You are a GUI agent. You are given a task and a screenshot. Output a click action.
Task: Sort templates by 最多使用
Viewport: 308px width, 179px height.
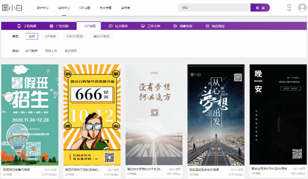(x=70, y=51)
